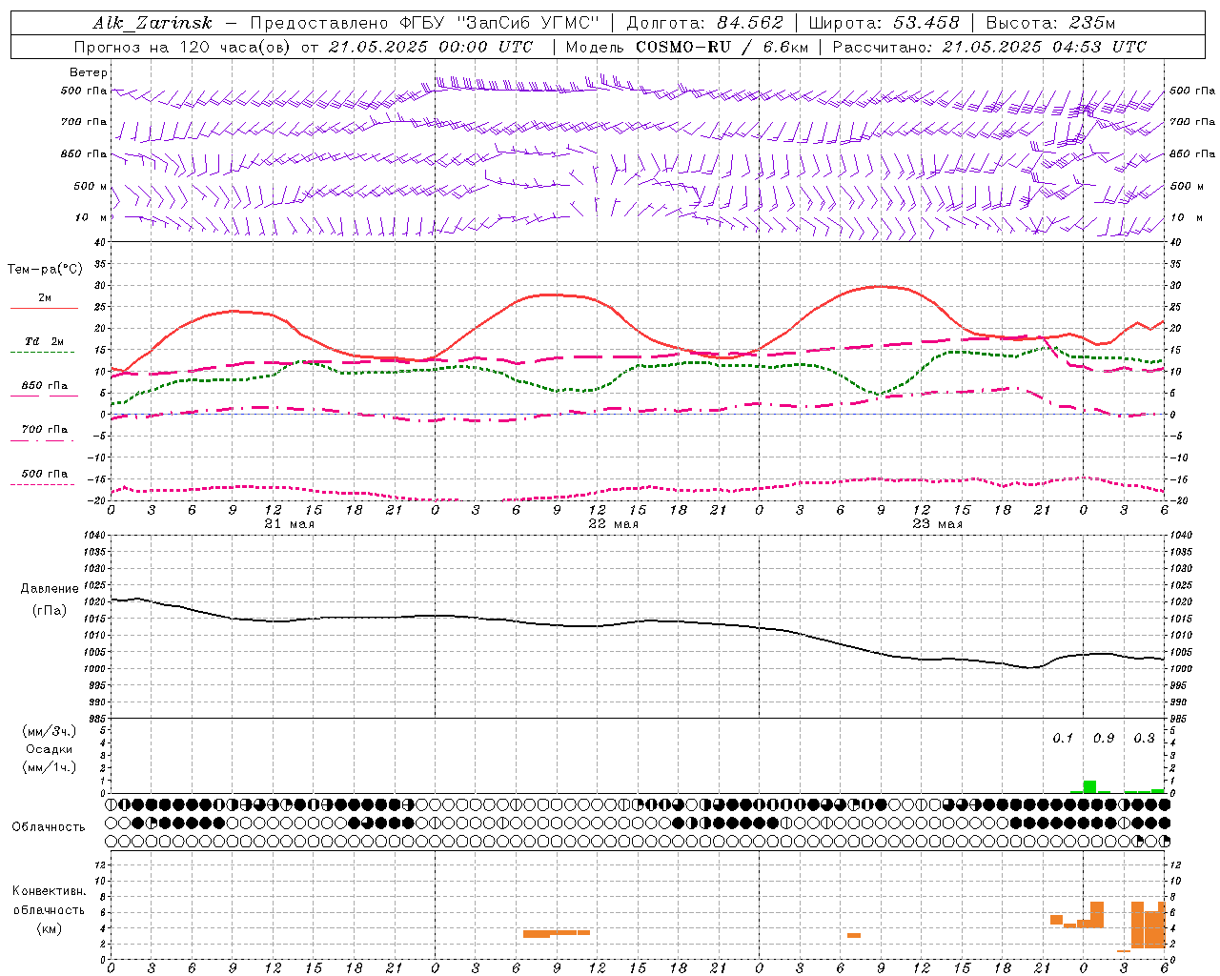Image resolution: width=1220 pixels, height=976 pixels.
Task: Click the small orange convective bar on 23 мая morning
Action: click(854, 935)
